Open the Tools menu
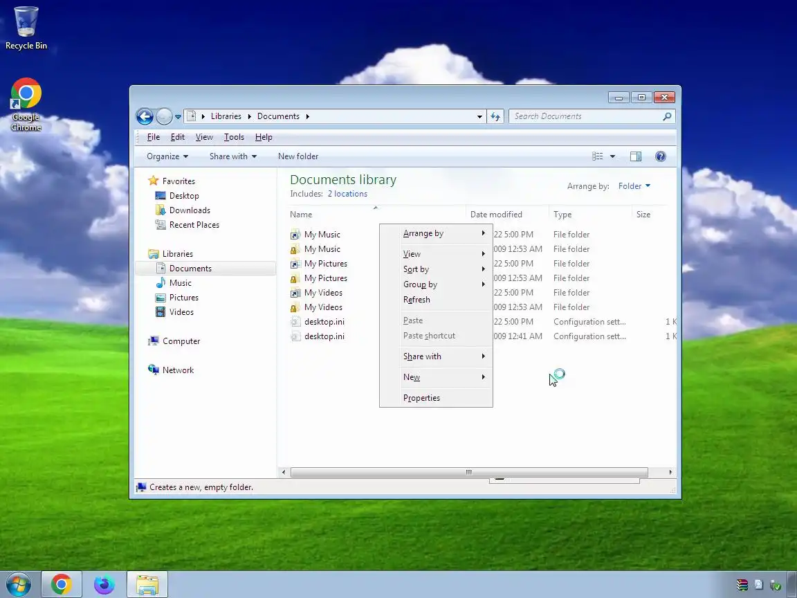Screen dimensions: 797x598 click(x=234, y=137)
